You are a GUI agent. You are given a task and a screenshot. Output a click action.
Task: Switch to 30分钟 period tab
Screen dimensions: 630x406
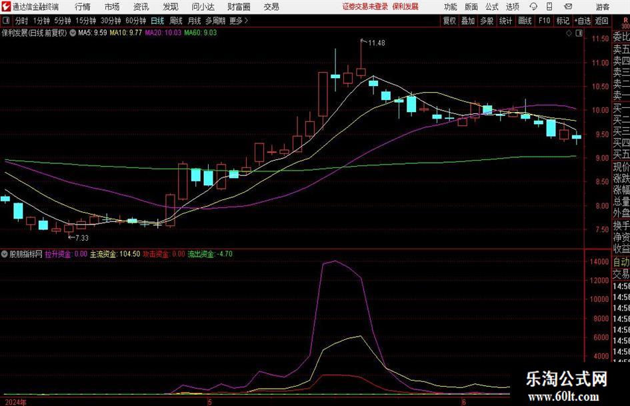click(111, 21)
